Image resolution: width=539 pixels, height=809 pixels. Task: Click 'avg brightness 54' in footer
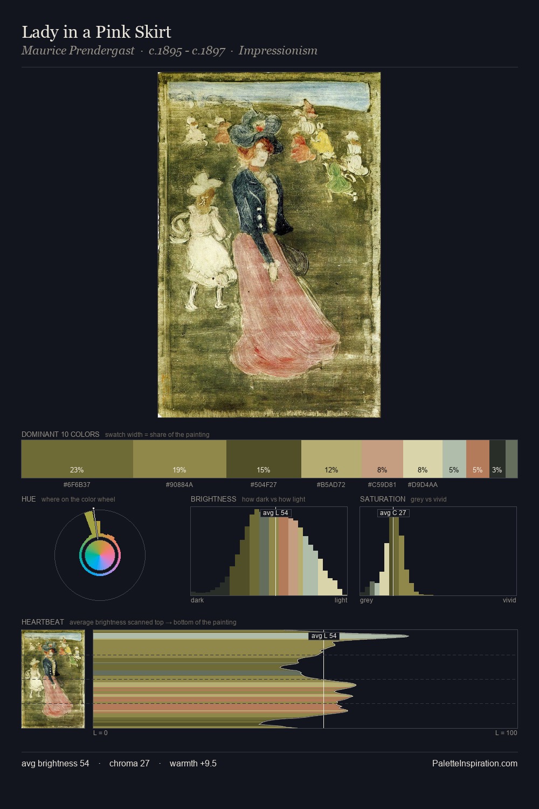[56, 763]
